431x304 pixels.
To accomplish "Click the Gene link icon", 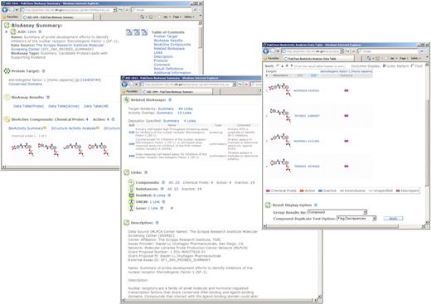I will coord(131,208).
